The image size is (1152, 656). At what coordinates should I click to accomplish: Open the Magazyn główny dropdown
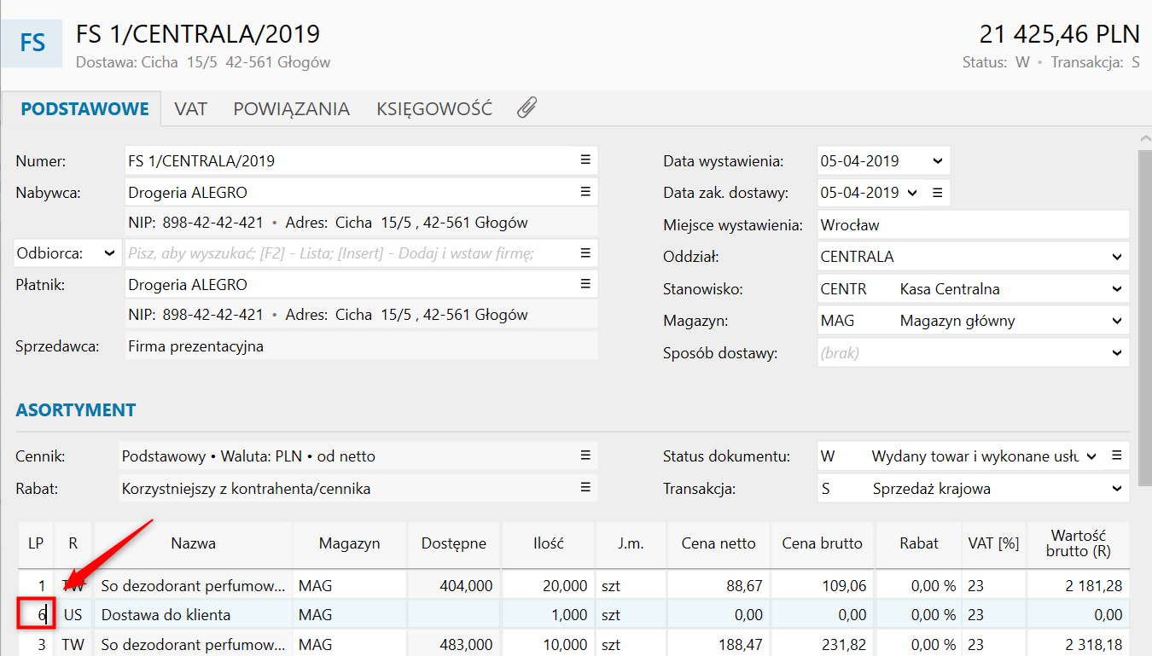coord(1117,321)
